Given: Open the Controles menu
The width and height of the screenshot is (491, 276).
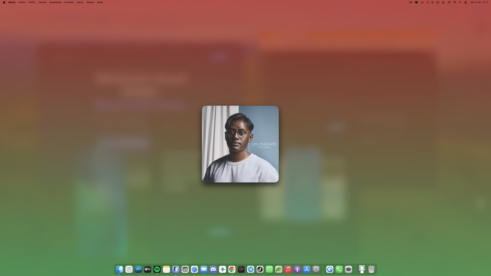Looking at the screenshot, I should [69, 2].
